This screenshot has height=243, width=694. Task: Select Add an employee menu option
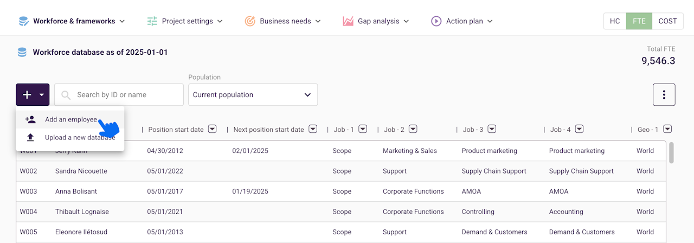pos(70,119)
